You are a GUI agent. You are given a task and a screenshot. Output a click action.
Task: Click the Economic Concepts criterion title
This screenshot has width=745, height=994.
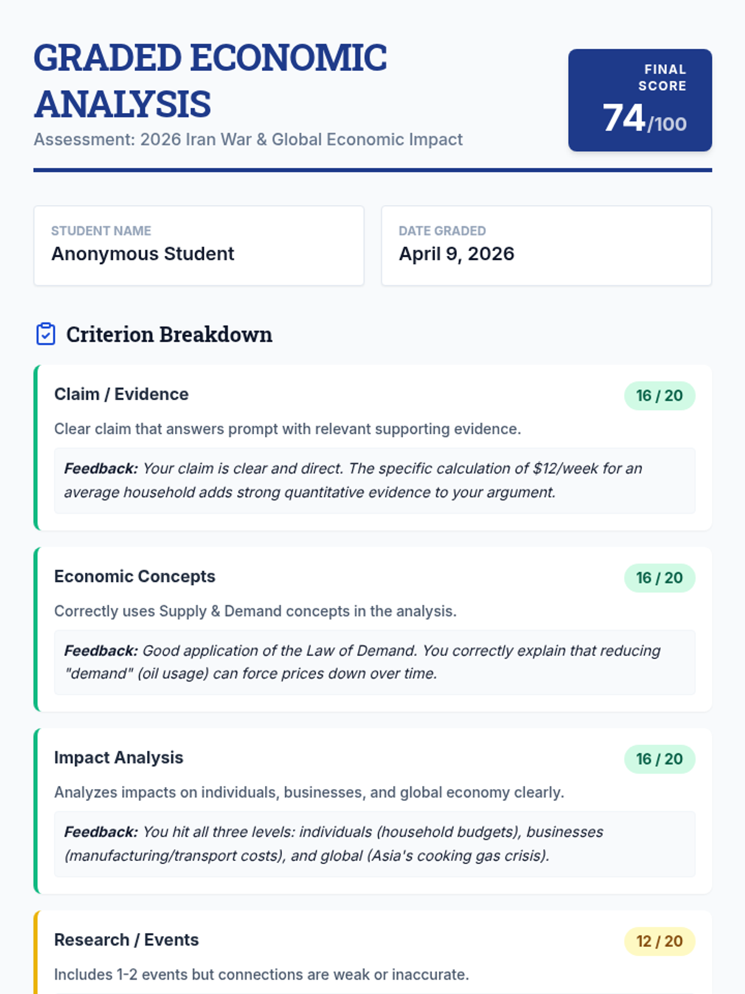click(135, 577)
